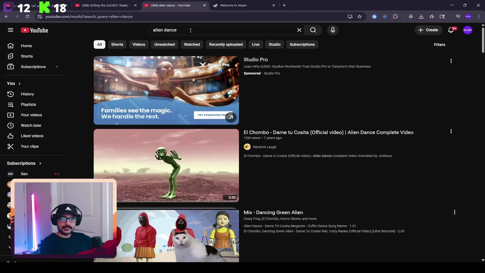The height and width of the screenshot is (273, 485).
Task: Open the Studio Pro ad thumbnail
Action: coord(166,90)
